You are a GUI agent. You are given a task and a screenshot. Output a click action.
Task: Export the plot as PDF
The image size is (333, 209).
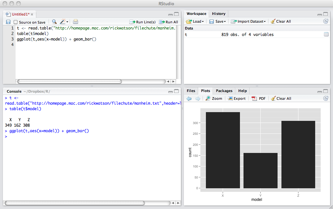[x=259, y=99]
